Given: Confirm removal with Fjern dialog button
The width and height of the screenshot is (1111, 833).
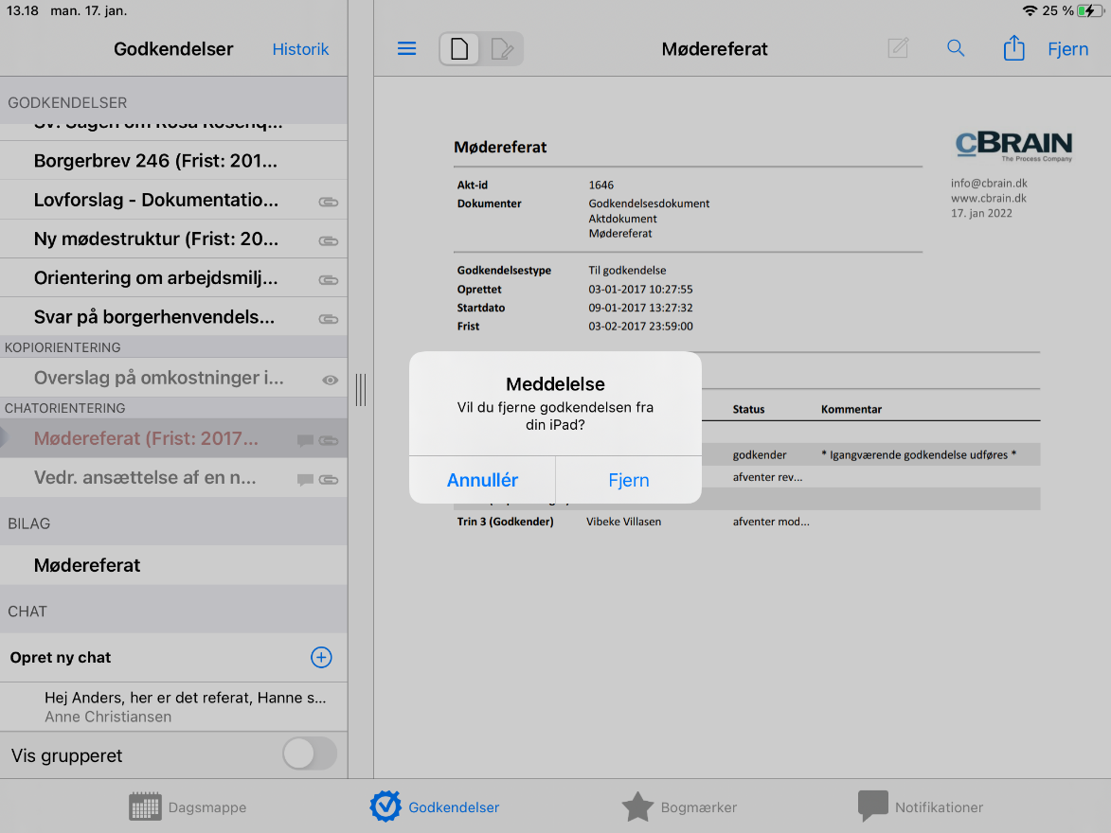Looking at the screenshot, I should click(628, 480).
